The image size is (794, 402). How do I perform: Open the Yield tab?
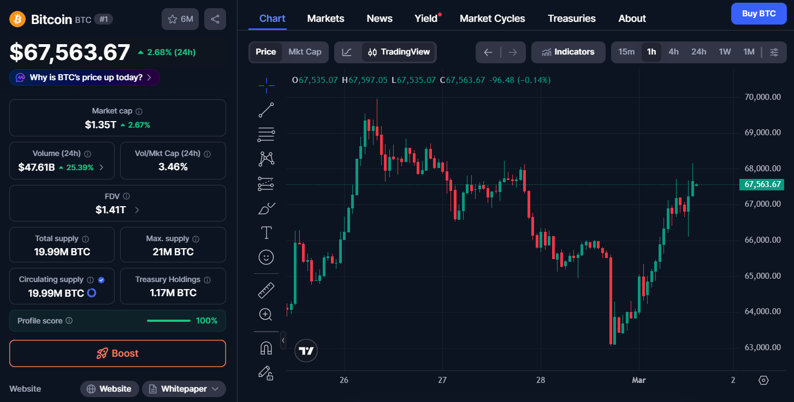point(426,19)
